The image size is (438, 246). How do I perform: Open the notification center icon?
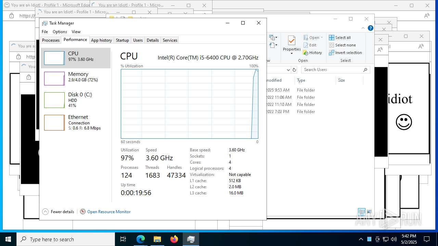point(427,239)
